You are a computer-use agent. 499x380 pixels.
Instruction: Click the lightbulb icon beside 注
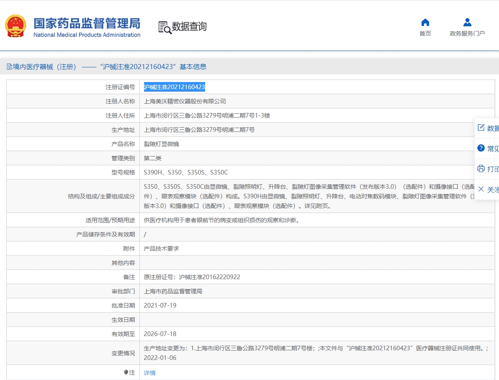(x=126, y=372)
